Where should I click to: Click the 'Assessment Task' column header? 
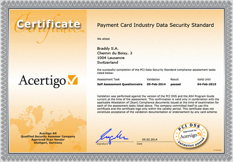[108, 79]
